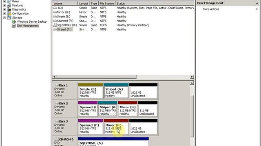Select the Configuration tree item
The width and height of the screenshot is (261, 146).
[x=20, y=13]
